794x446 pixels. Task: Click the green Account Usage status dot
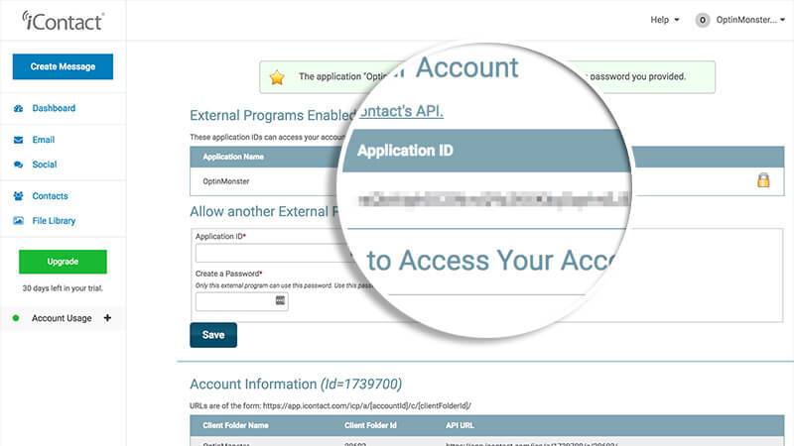(16, 318)
